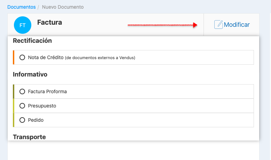Click the Rectificación section heading
Viewport: 271px width, 160px height.
(x=32, y=41)
